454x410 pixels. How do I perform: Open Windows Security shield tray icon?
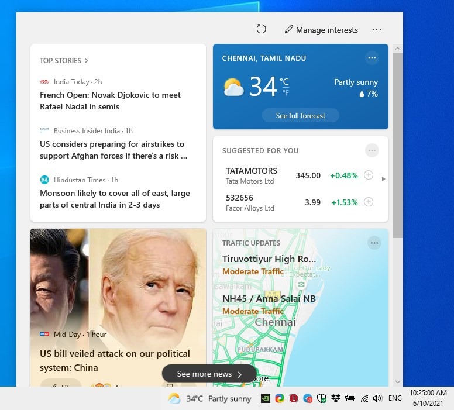[x=321, y=398]
